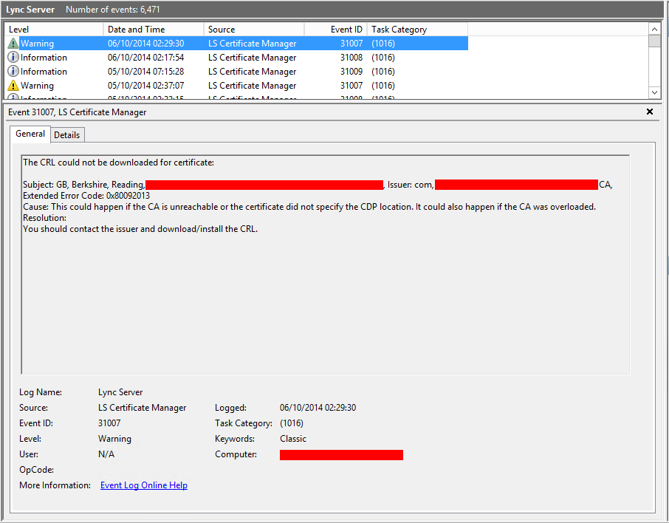Click the event list scrollbar thumb
The width and height of the screenshot is (669, 523).
click(x=654, y=41)
